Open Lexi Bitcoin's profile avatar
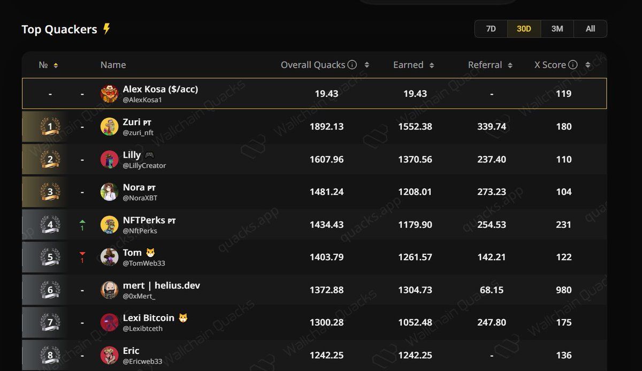 [x=109, y=322]
